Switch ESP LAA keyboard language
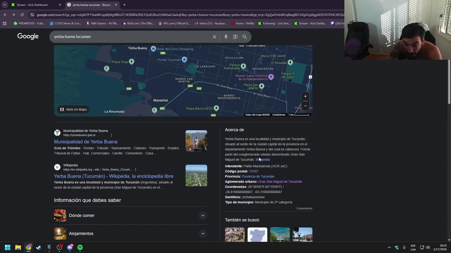The height and width of the screenshot is (253, 451). click(x=413, y=247)
